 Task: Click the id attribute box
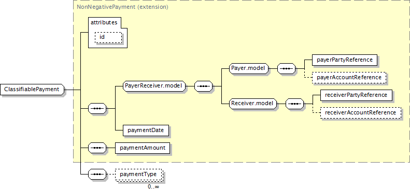pos(108,37)
